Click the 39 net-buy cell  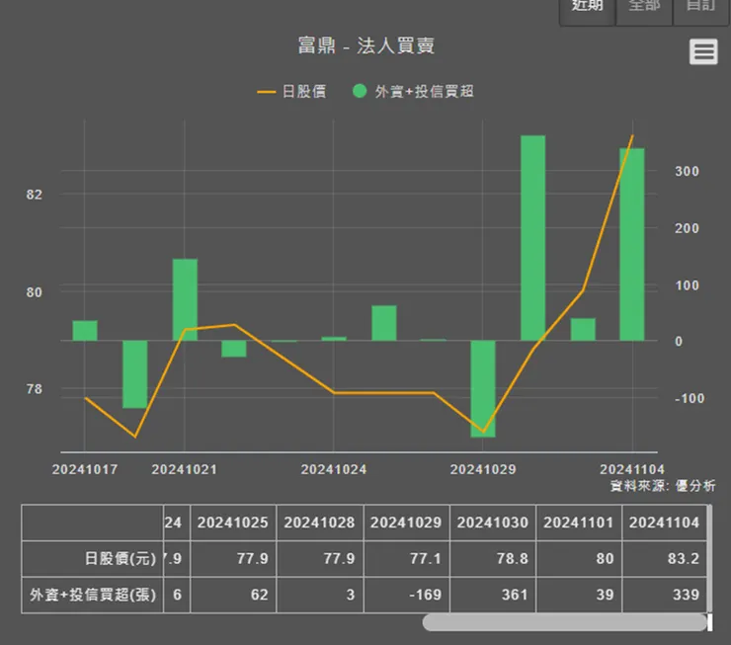[579, 595]
